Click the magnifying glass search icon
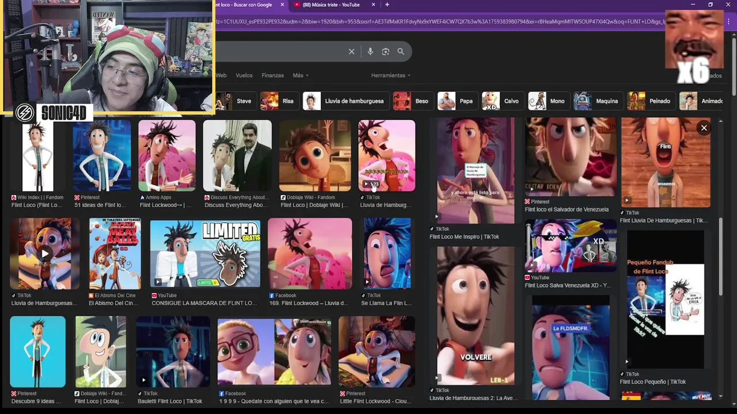The height and width of the screenshot is (414, 737). tap(401, 52)
